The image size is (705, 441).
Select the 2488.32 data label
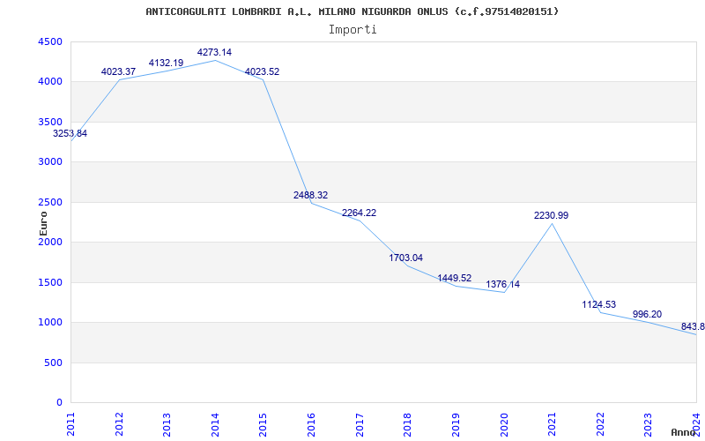[x=311, y=195]
